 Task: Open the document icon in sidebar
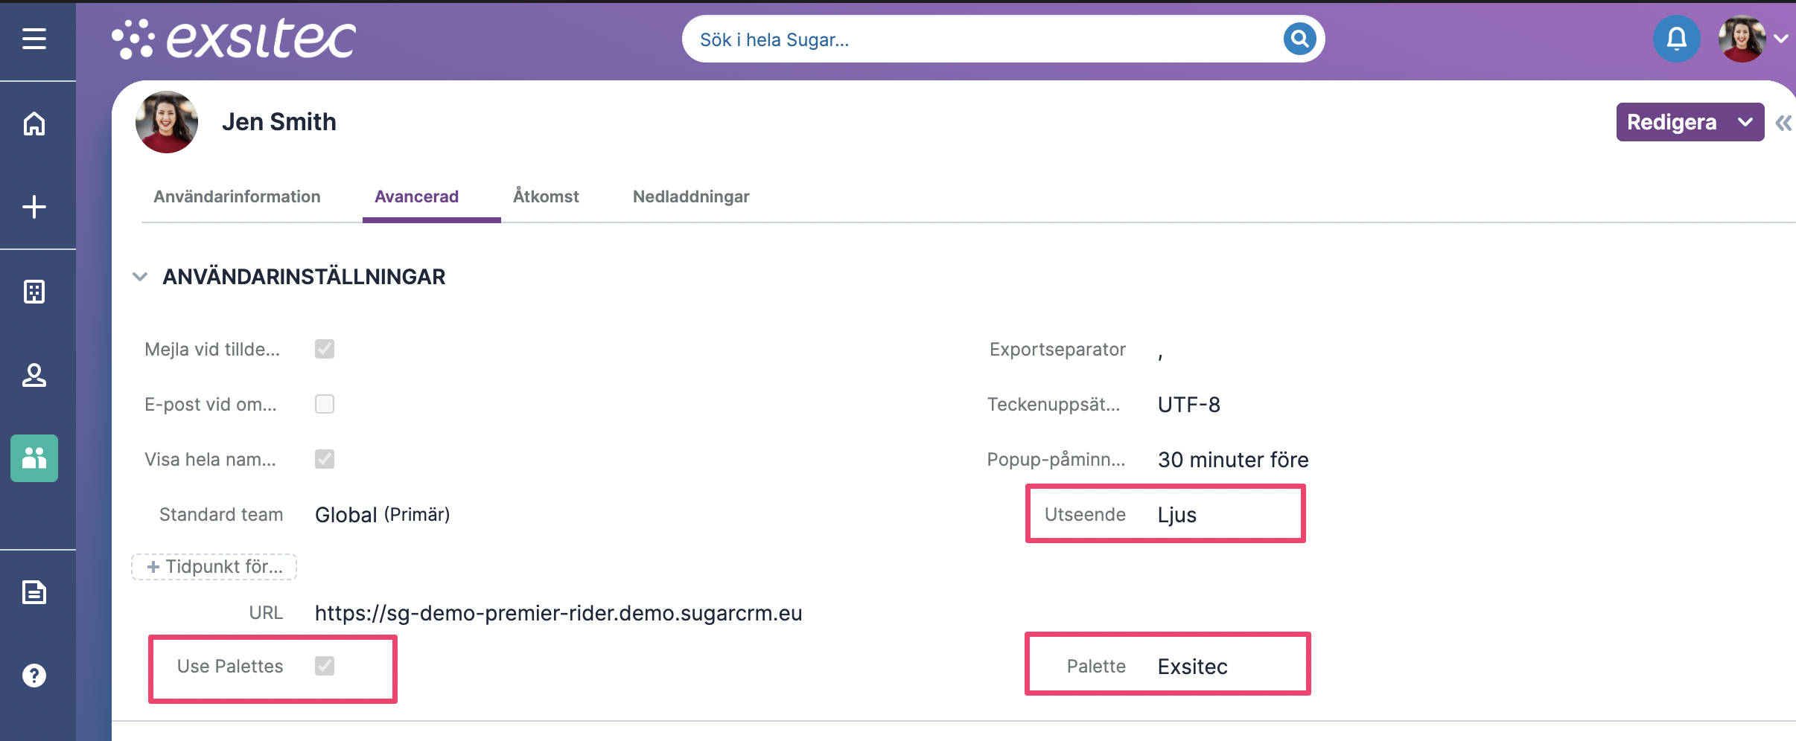[34, 592]
